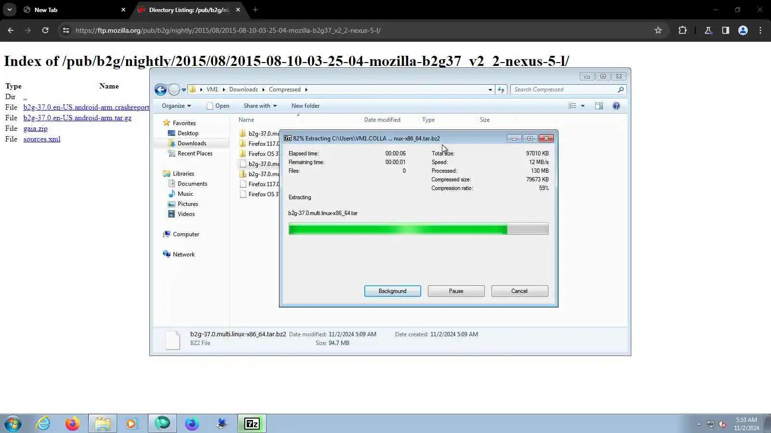Viewport: 771px width, 433px height.
Task: Select Libraries in navigation pane
Action: click(x=183, y=174)
